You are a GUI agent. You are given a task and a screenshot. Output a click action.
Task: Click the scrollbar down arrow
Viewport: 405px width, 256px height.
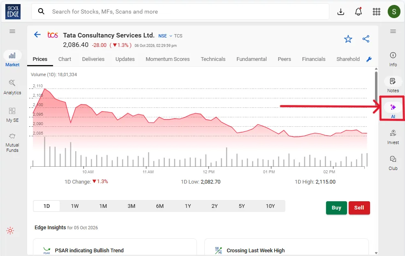pyautogui.click(x=376, y=253)
